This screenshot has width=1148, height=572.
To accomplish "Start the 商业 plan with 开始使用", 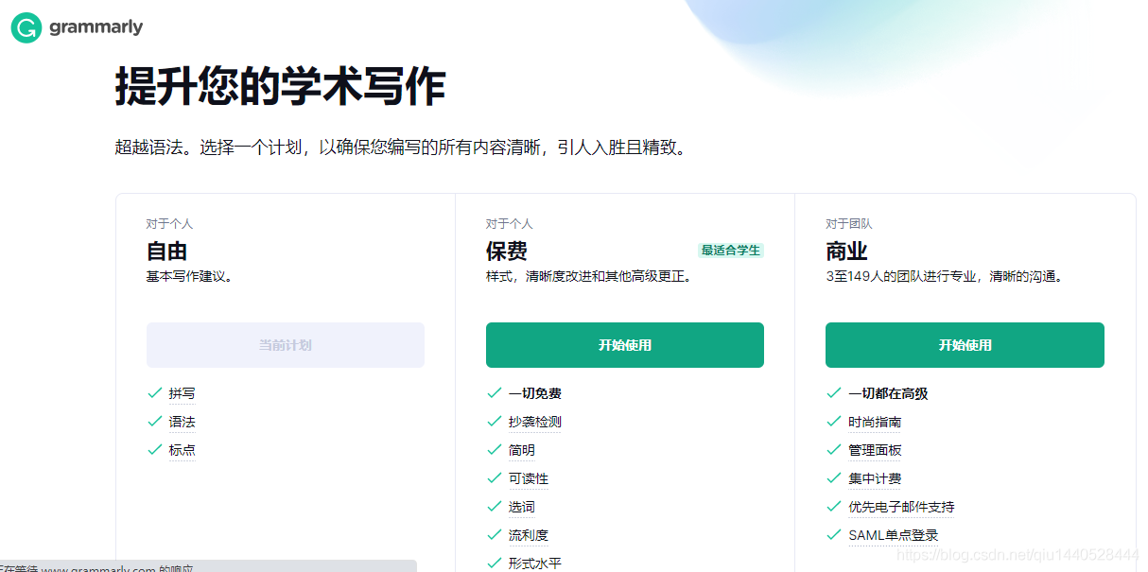I will point(965,345).
